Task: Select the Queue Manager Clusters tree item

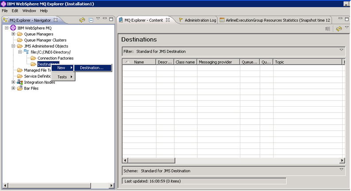Action: 45,40
